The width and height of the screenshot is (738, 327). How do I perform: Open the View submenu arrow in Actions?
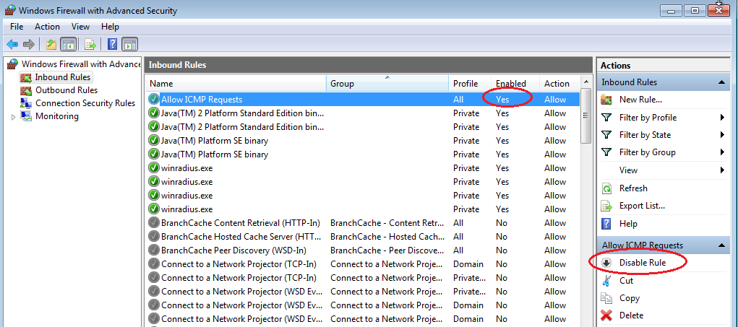pos(723,170)
